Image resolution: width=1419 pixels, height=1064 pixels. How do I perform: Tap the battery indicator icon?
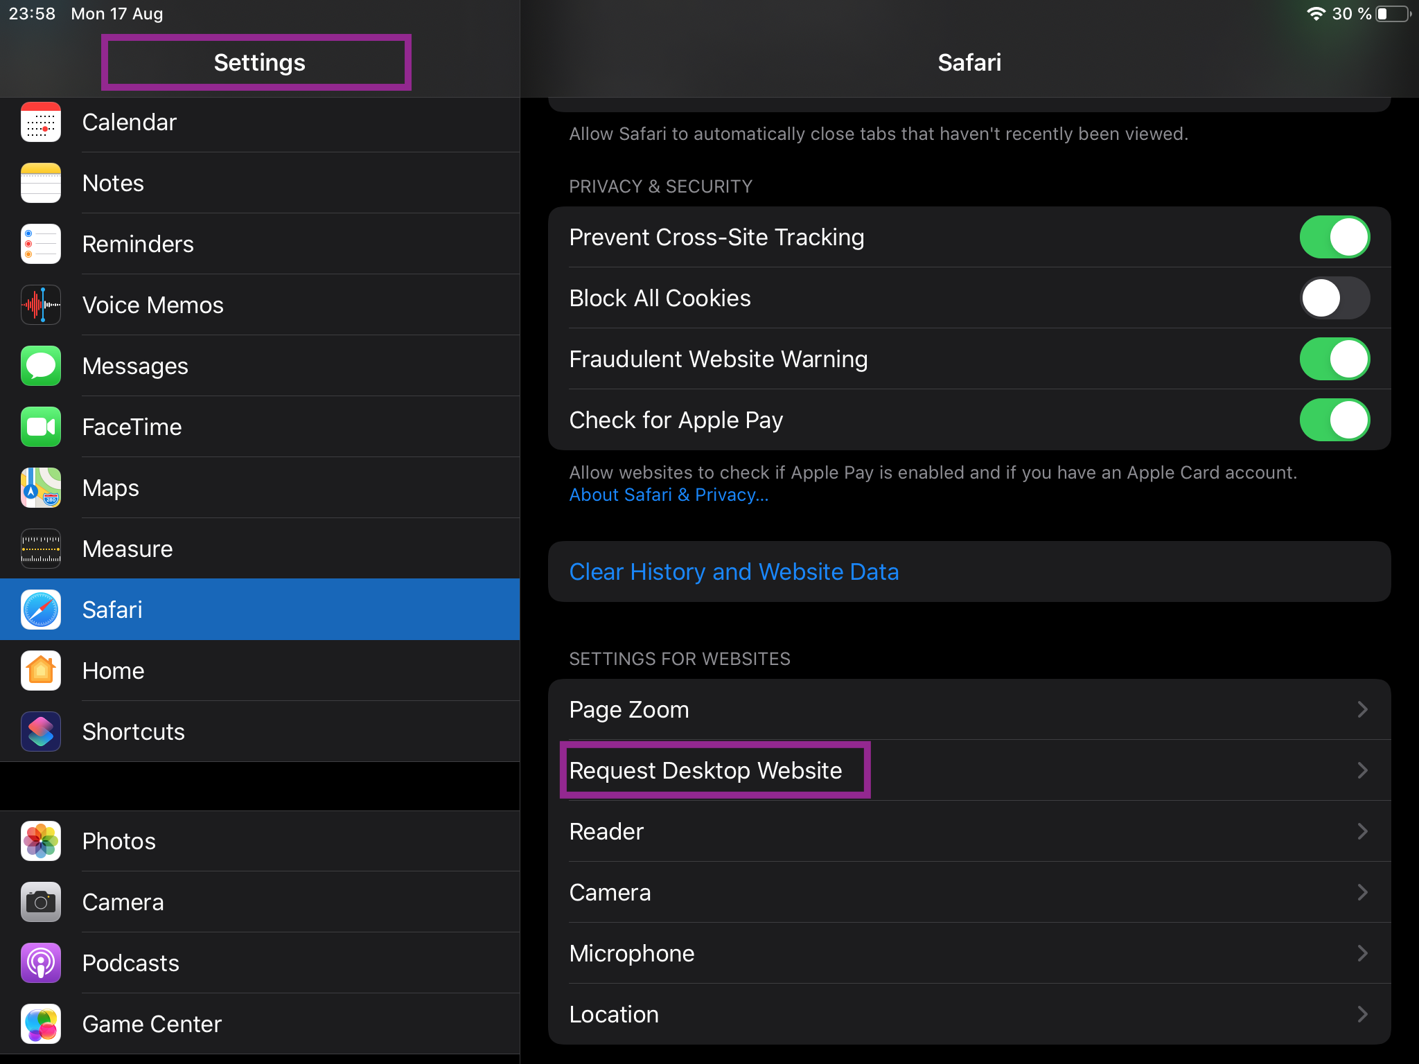point(1393,14)
